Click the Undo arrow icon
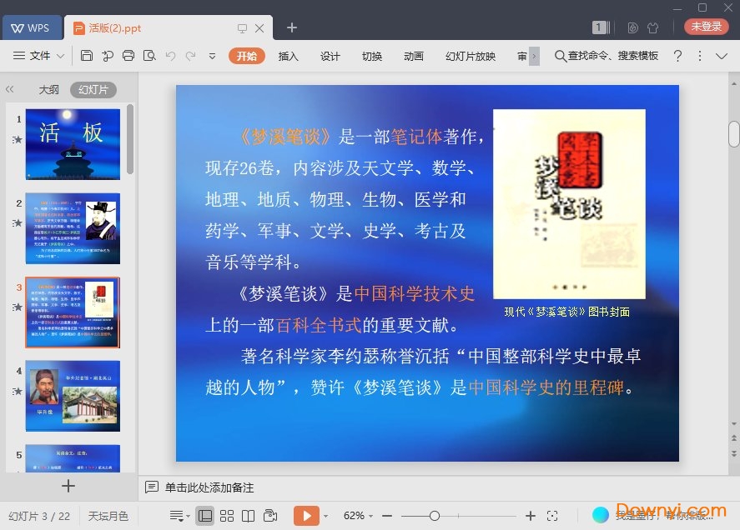This screenshot has height=530, width=740. pos(170,56)
